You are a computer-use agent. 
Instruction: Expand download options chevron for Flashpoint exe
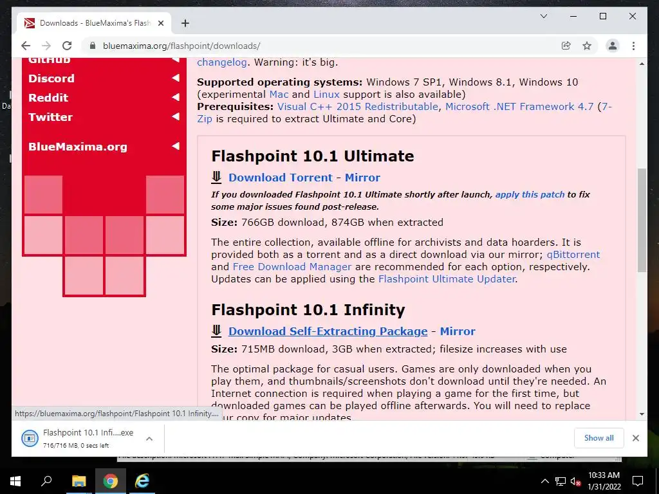(x=149, y=439)
